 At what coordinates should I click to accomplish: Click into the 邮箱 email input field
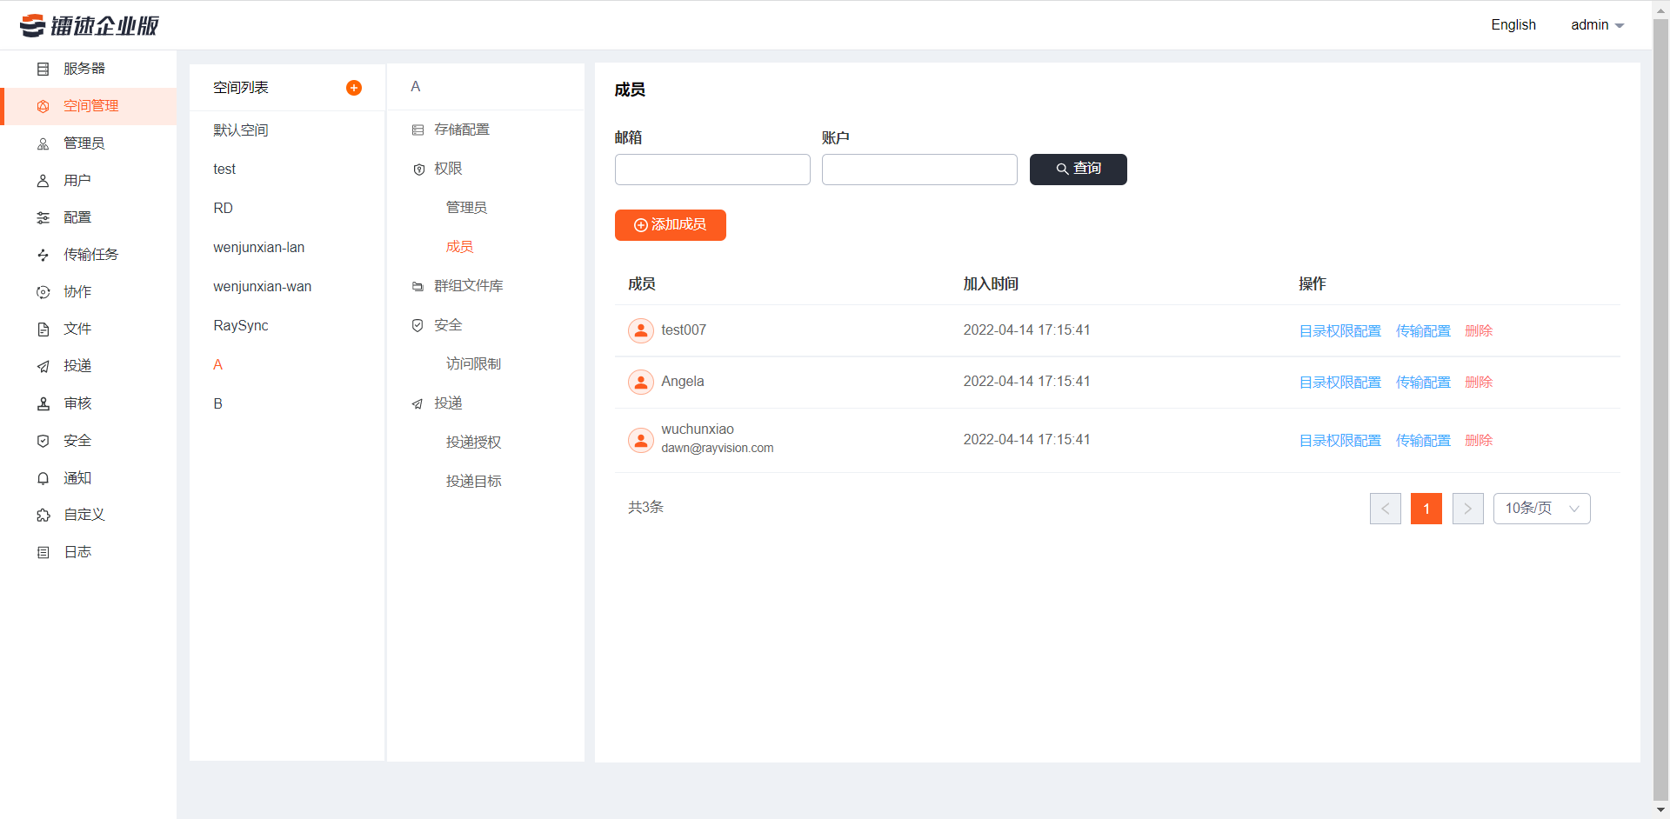click(711, 170)
